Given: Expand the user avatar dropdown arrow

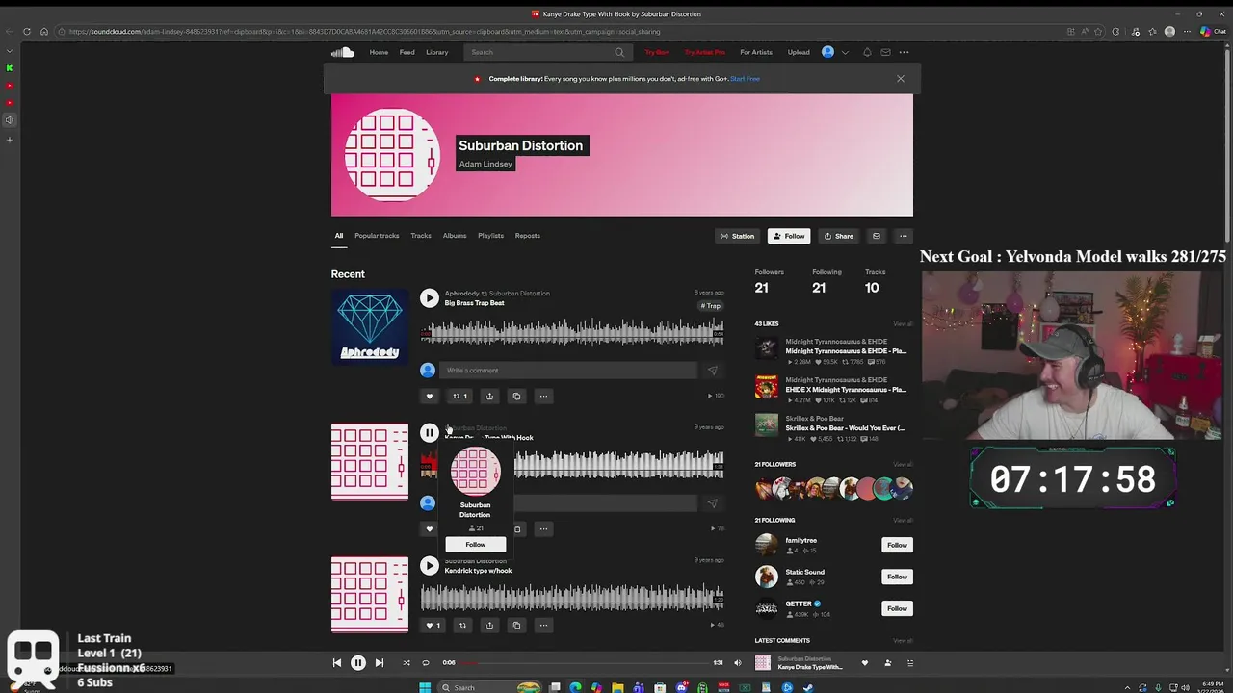Looking at the screenshot, I should coord(845,52).
